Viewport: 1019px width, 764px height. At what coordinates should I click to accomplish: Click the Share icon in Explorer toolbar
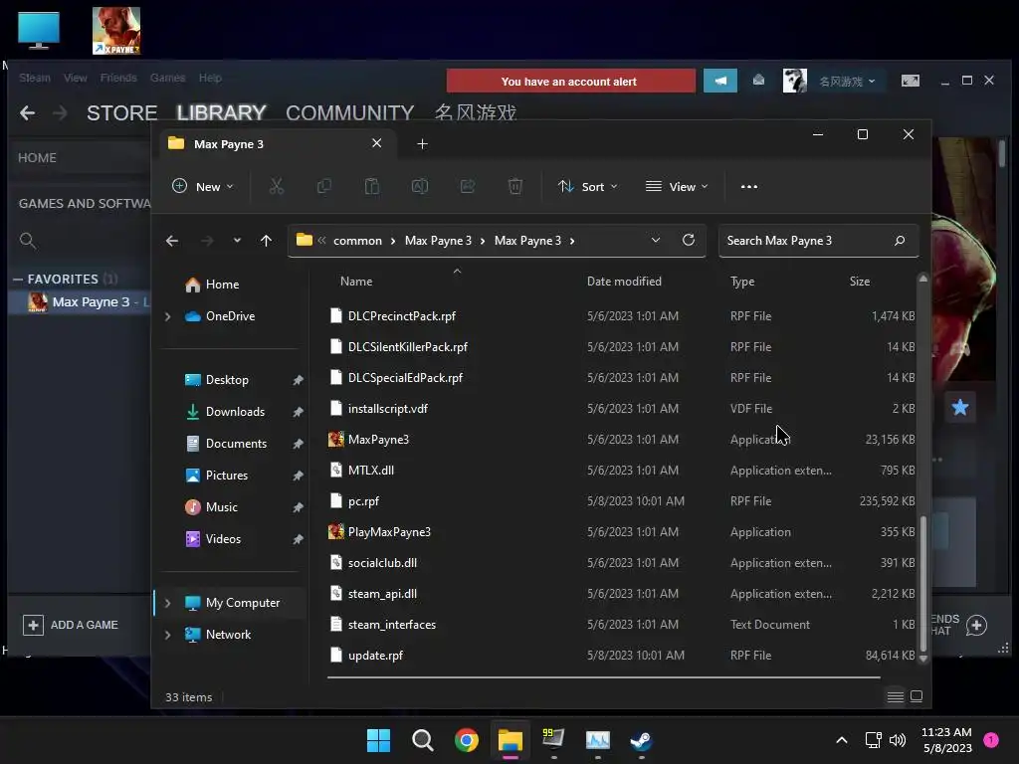468,186
